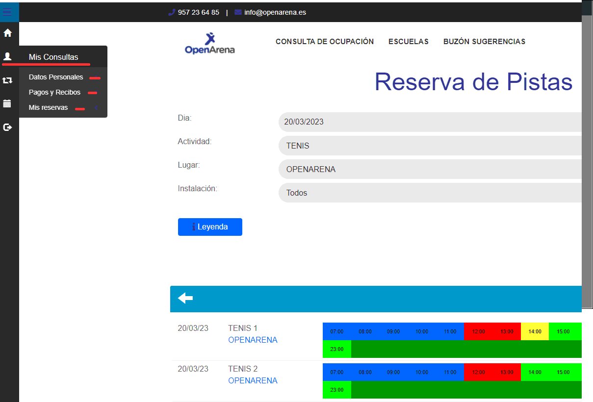Screen dimensions: 593x402
Task: Select TENIS 1 09:00 slot
Action: pyautogui.click(x=393, y=331)
